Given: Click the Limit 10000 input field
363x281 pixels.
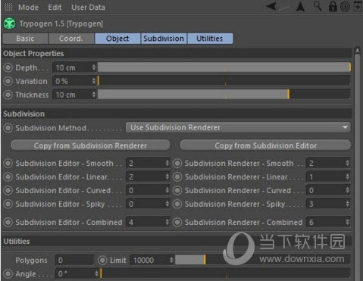Looking at the screenshot, I should point(152,261).
